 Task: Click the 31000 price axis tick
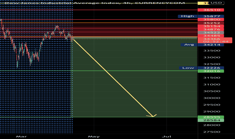(x=212, y=84)
